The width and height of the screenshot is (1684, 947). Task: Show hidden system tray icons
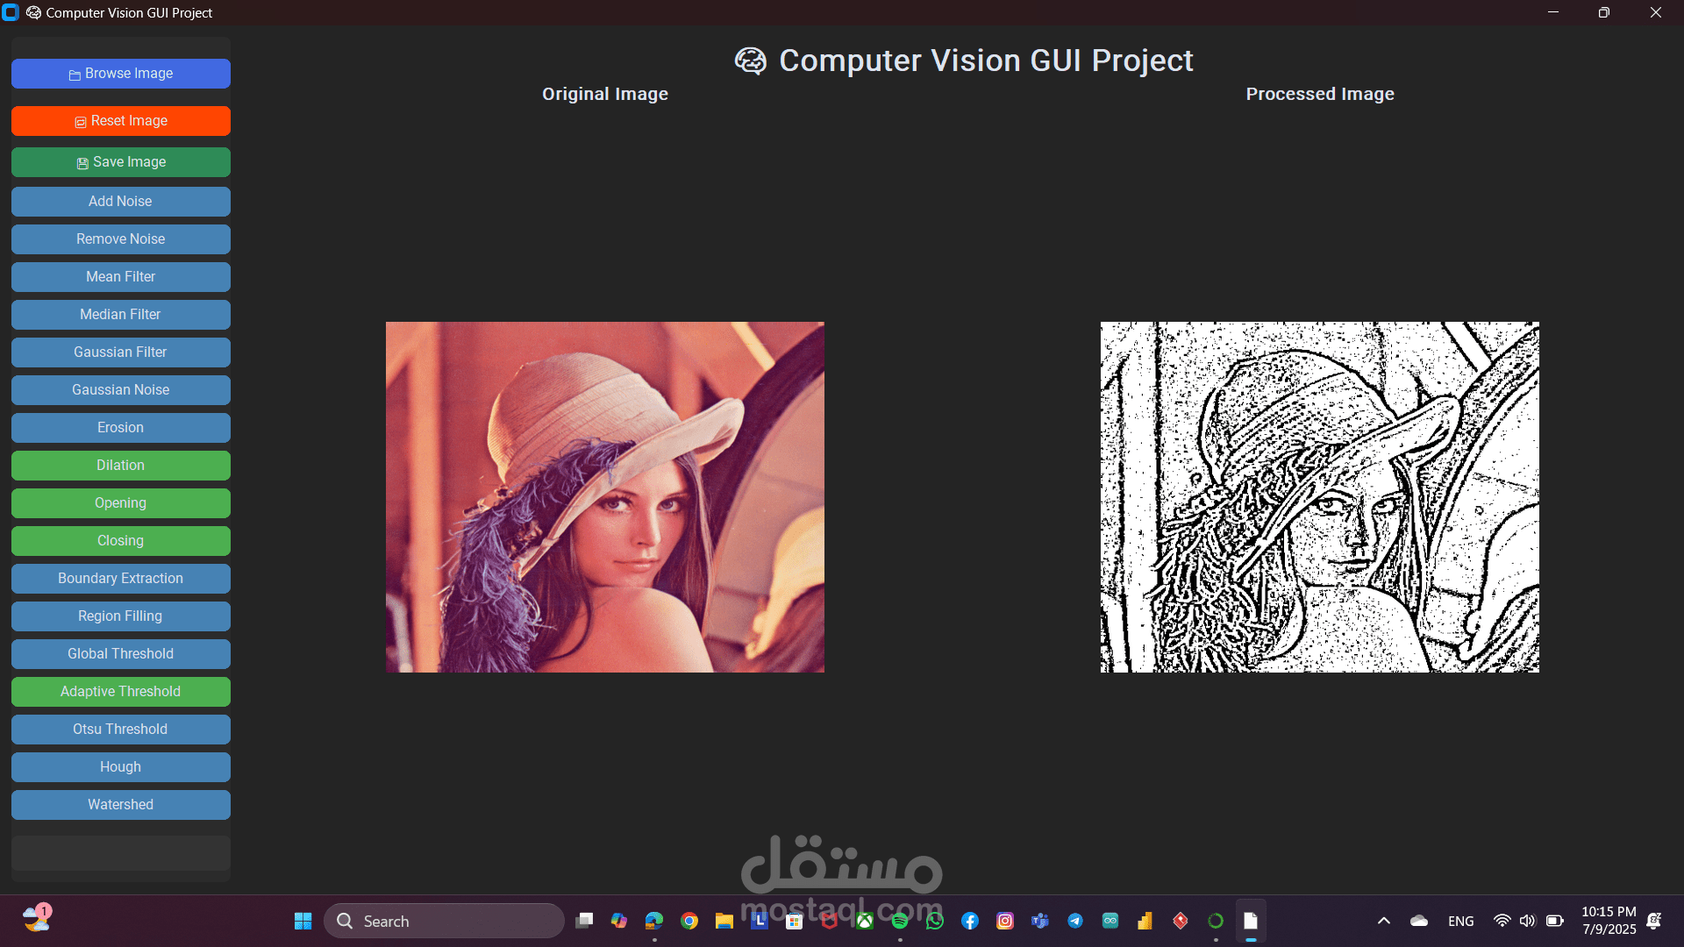(x=1384, y=921)
